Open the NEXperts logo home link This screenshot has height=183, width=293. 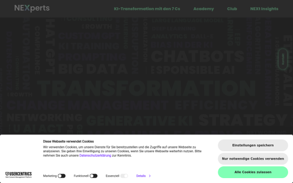click(32, 8)
